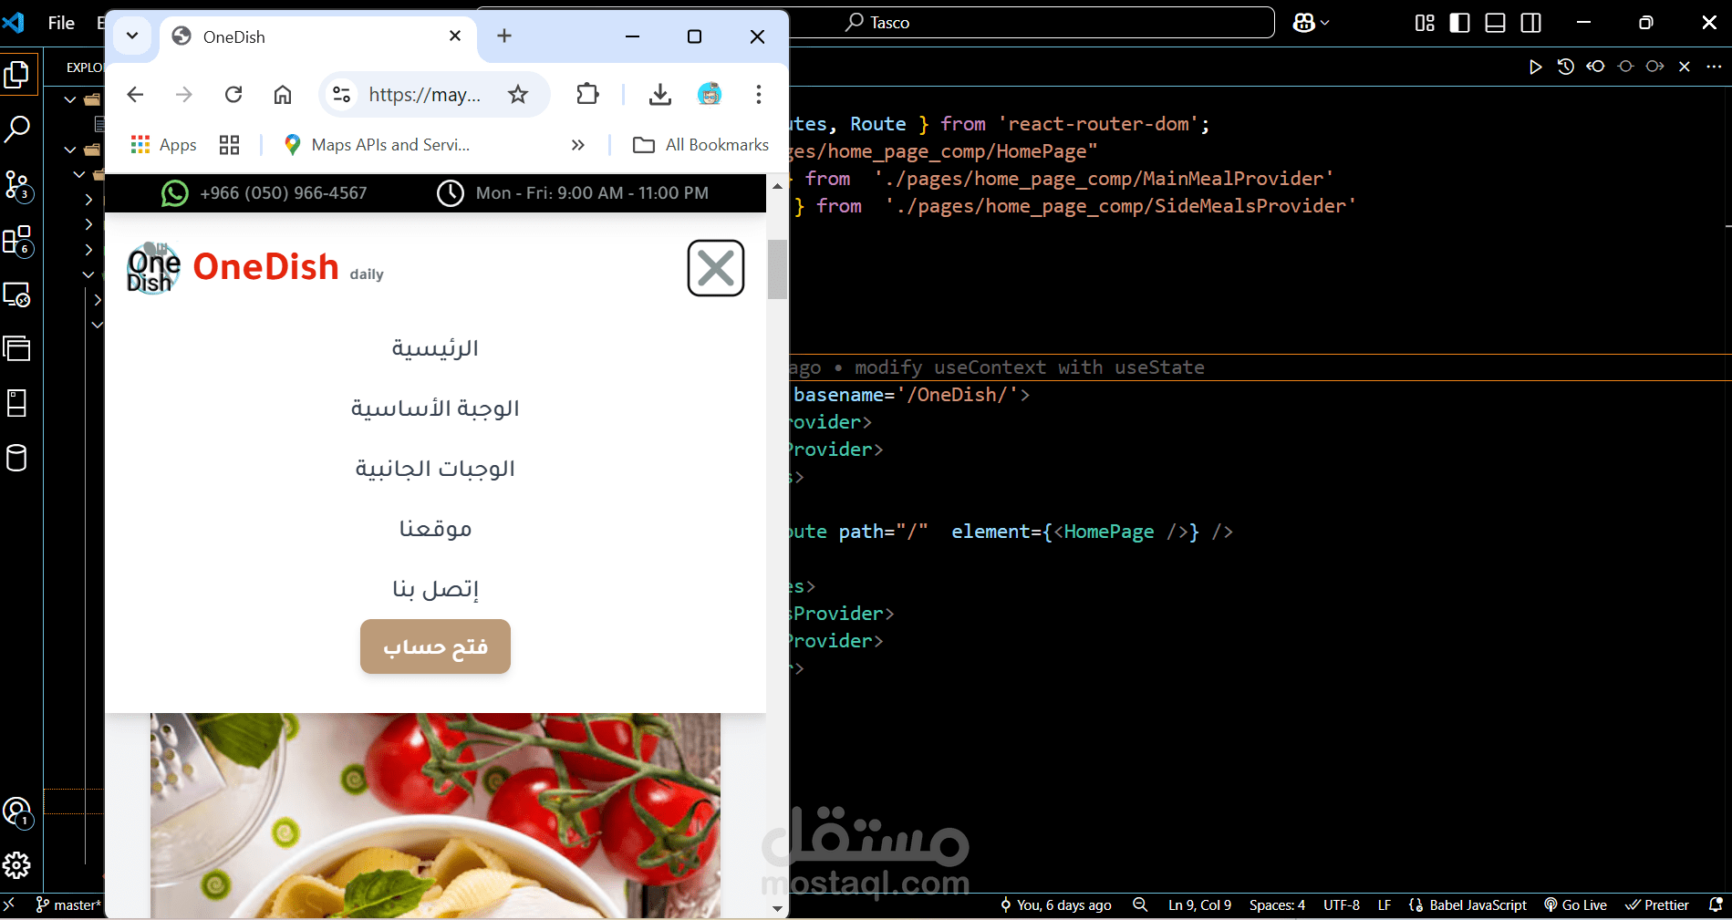Click the إتصل بنا navigation link

click(x=435, y=589)
